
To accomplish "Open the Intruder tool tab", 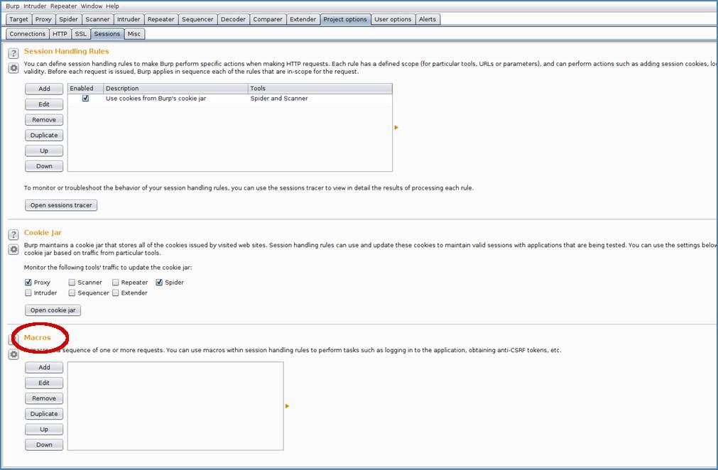I will (129, 19).
